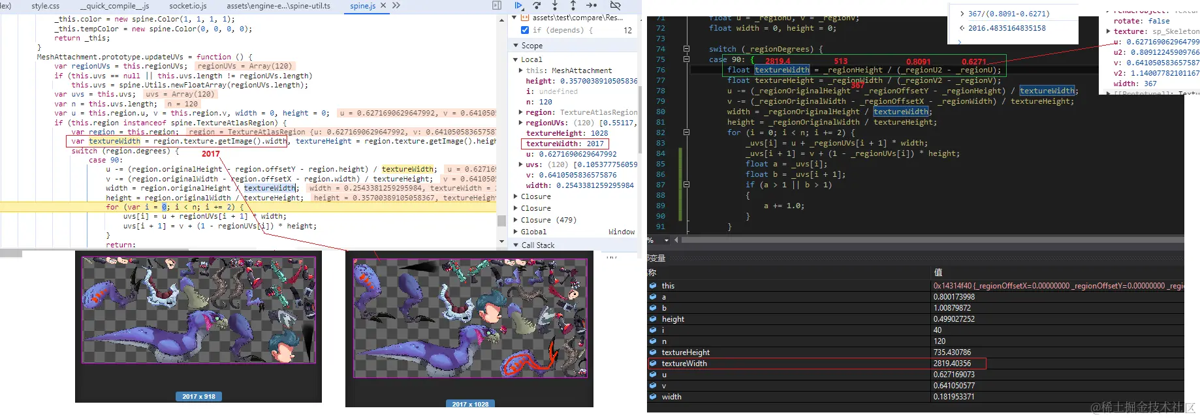Toggle the 'if (depends)' breakpoint checkbox
Screen dimensions: 1200x419
tap(525, 30)
